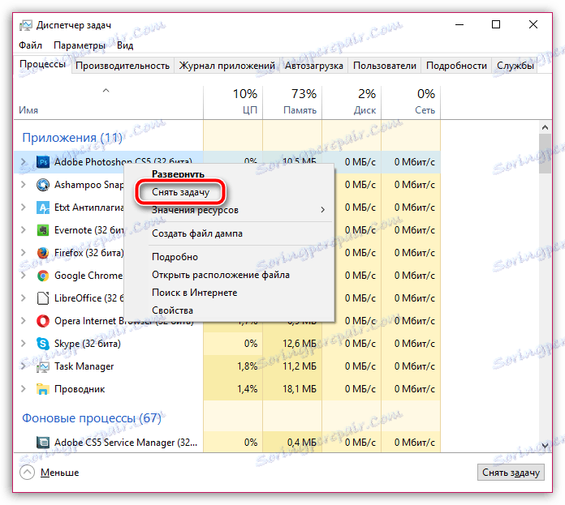565x505 pixels.
Task: Sort by the Диск column header
Action: point(352,102)
